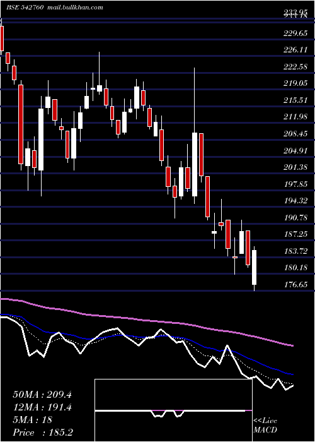This screenshot has height=442, width=315.
Task: Click the 183.72 price level label
Action: (295, 251)
